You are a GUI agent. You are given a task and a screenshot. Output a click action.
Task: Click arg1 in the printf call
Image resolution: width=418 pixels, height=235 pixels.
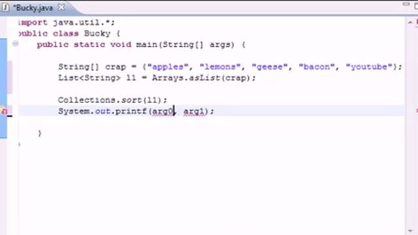194,112
